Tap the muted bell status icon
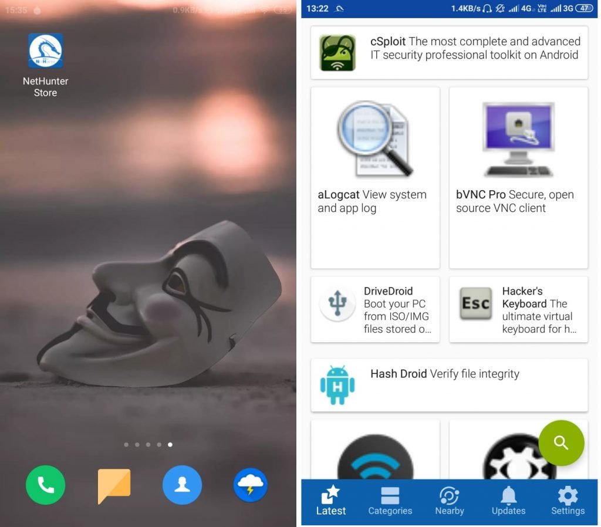The width and height of the screenshot is (601, 527). [x=500, y=8]
